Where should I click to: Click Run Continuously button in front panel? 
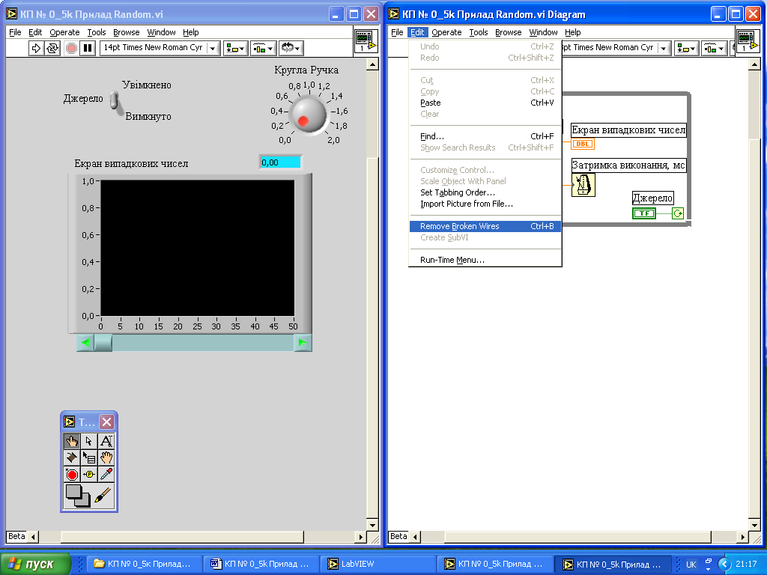pyautogui.click(x=52, y=48)
